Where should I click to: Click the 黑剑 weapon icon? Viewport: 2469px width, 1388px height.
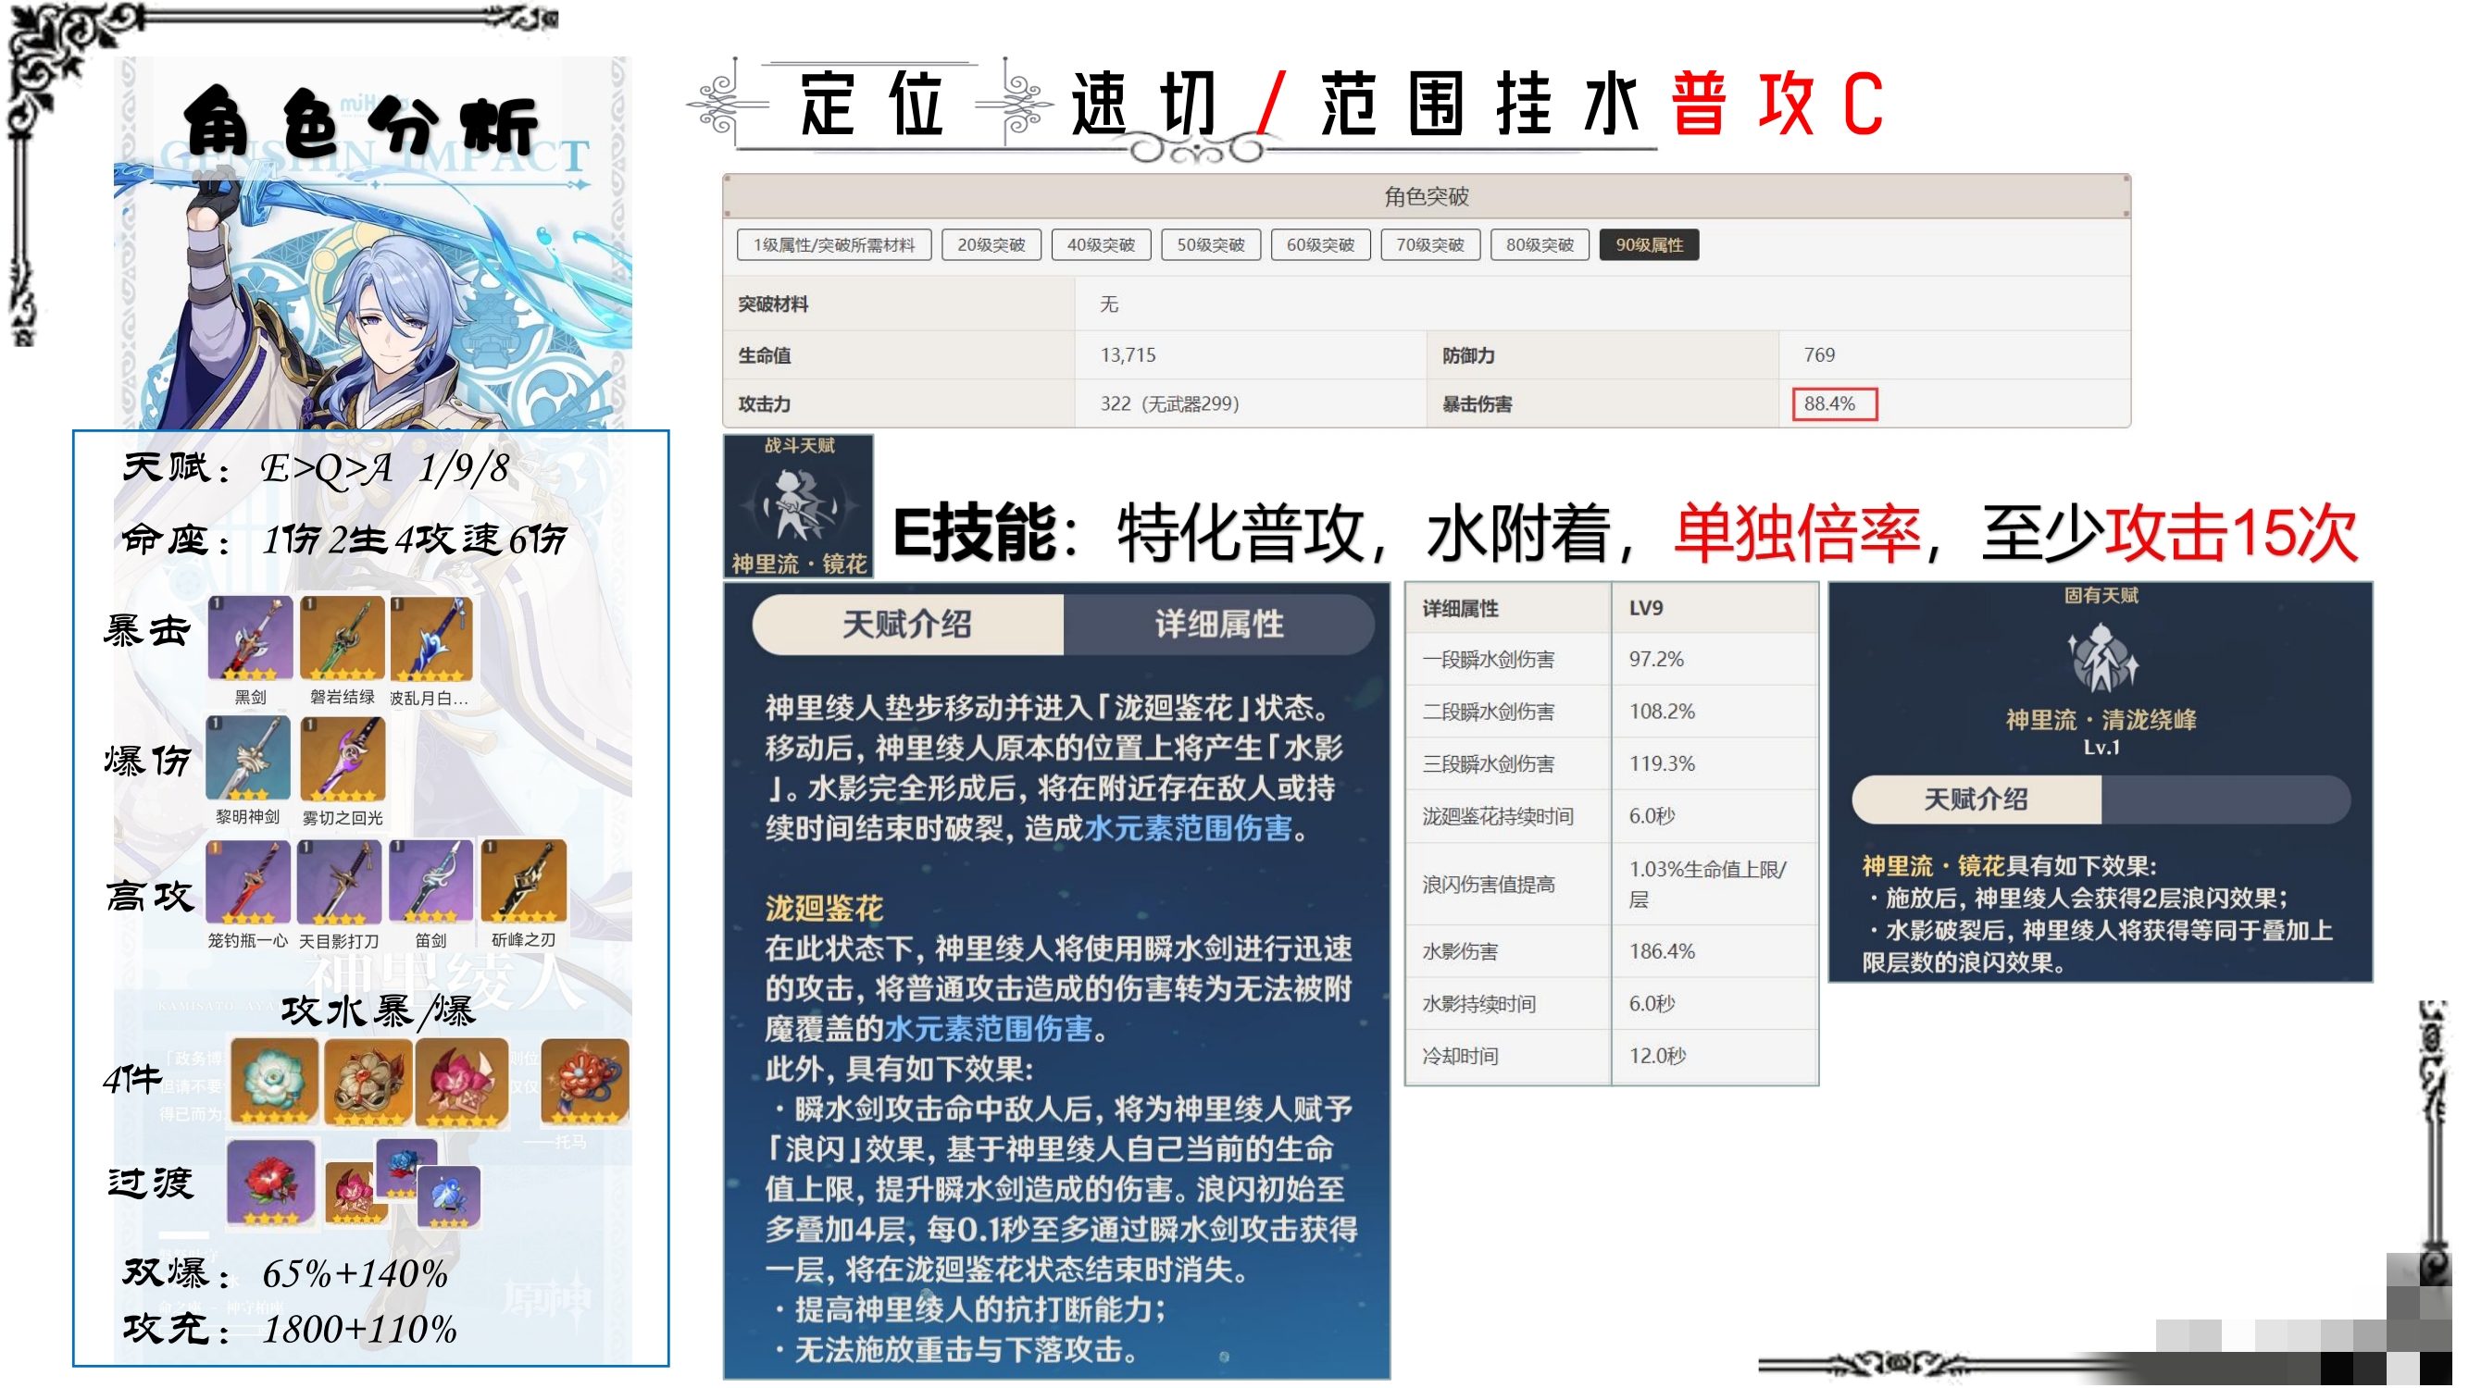pyautogui.click(x=250, y=638)
